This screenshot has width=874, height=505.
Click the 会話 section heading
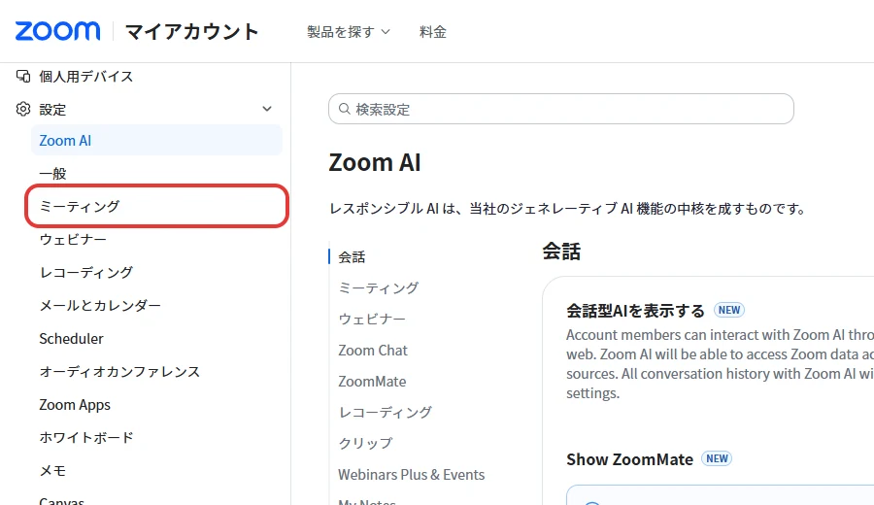click(x=561, y=252)
